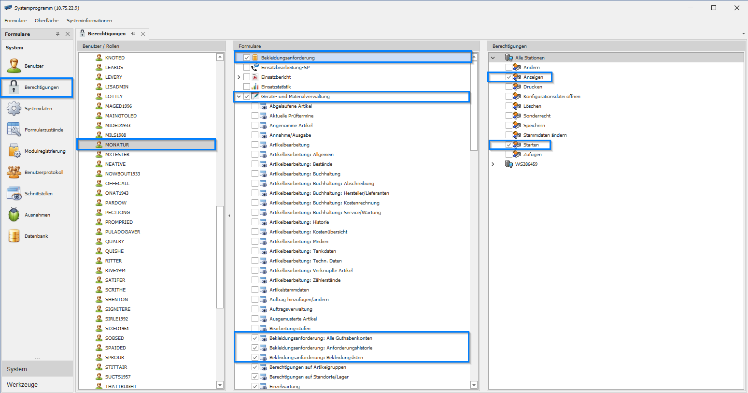748x393 pixels.
Task: Expand the WS286459 station node
Action: (493, 164)
